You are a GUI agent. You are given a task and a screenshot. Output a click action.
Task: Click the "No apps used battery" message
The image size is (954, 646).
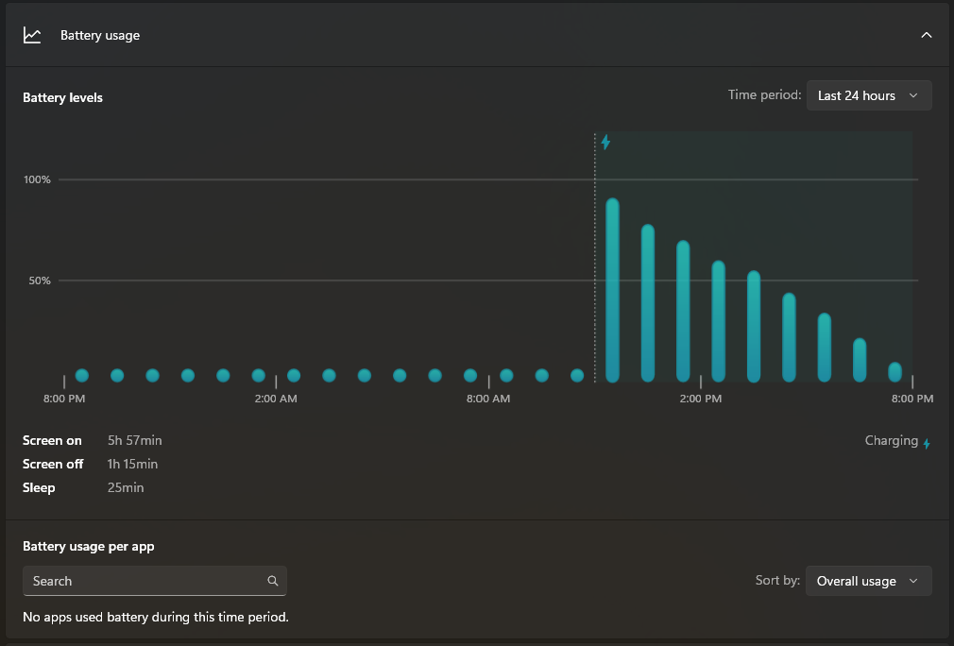[156, 617]
